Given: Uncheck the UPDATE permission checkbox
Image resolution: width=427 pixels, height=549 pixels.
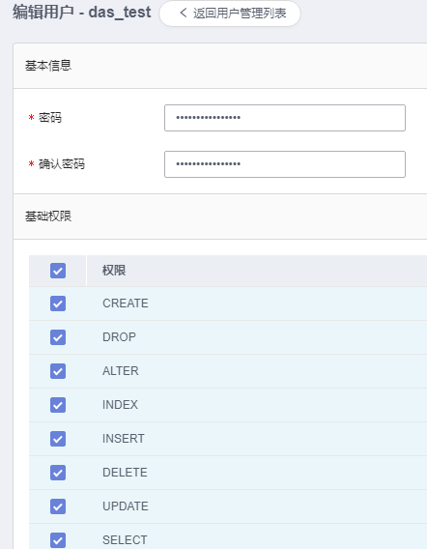Looking at the screenshot, I should [x=58, y=506].
